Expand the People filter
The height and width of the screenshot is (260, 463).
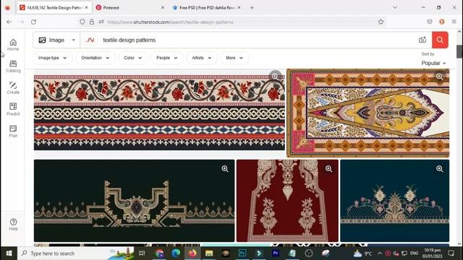[x=167, y=58]
